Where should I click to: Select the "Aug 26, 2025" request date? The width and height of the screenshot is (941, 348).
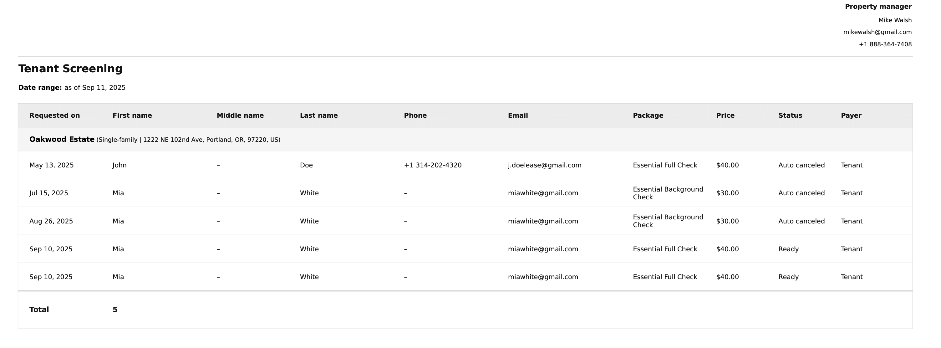tap(51, 221)
